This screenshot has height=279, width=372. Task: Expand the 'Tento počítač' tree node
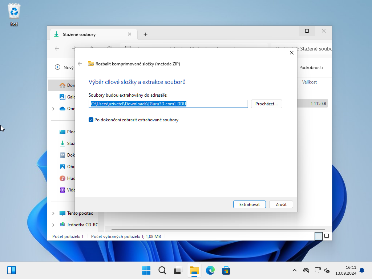pyautogui.click(x=53, y=213)
